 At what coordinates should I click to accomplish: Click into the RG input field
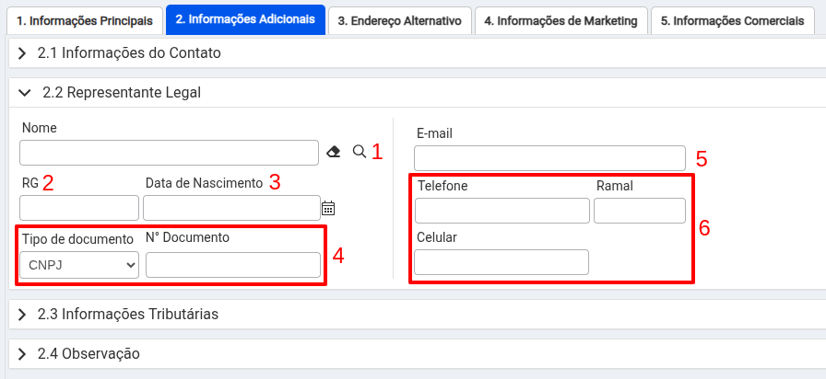point(79,208)
